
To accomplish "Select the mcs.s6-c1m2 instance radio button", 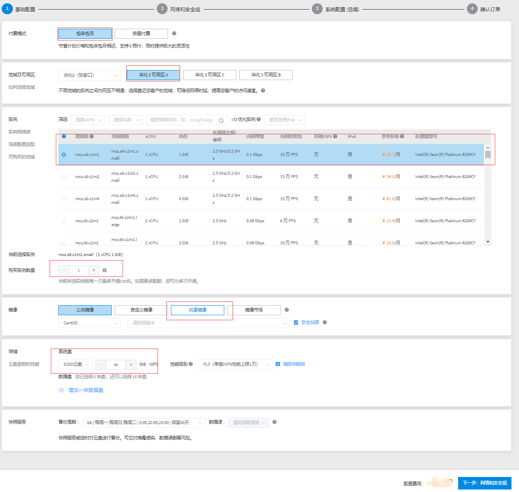I will coord(64,177).
